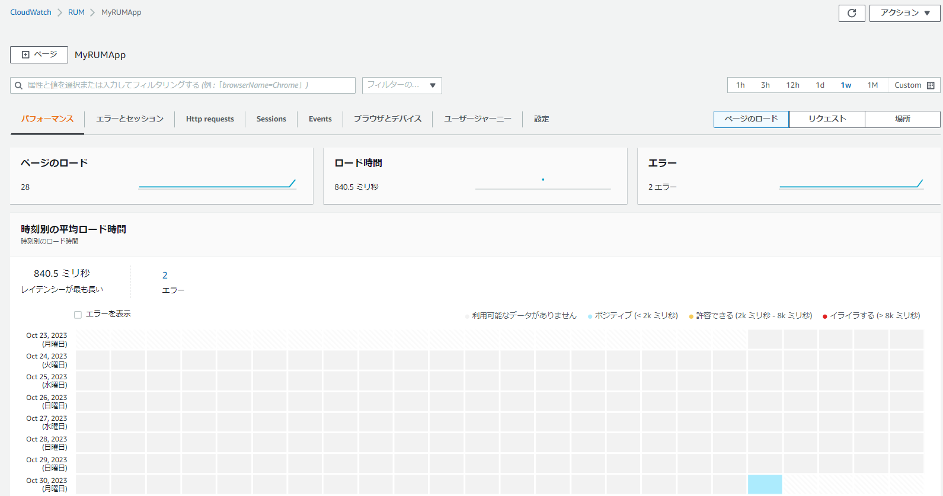Image resolution: width=943 pixels, height=496 pixels.
Task: Switch to the エラーとセッション tab
Action: (x=130, y=119)
